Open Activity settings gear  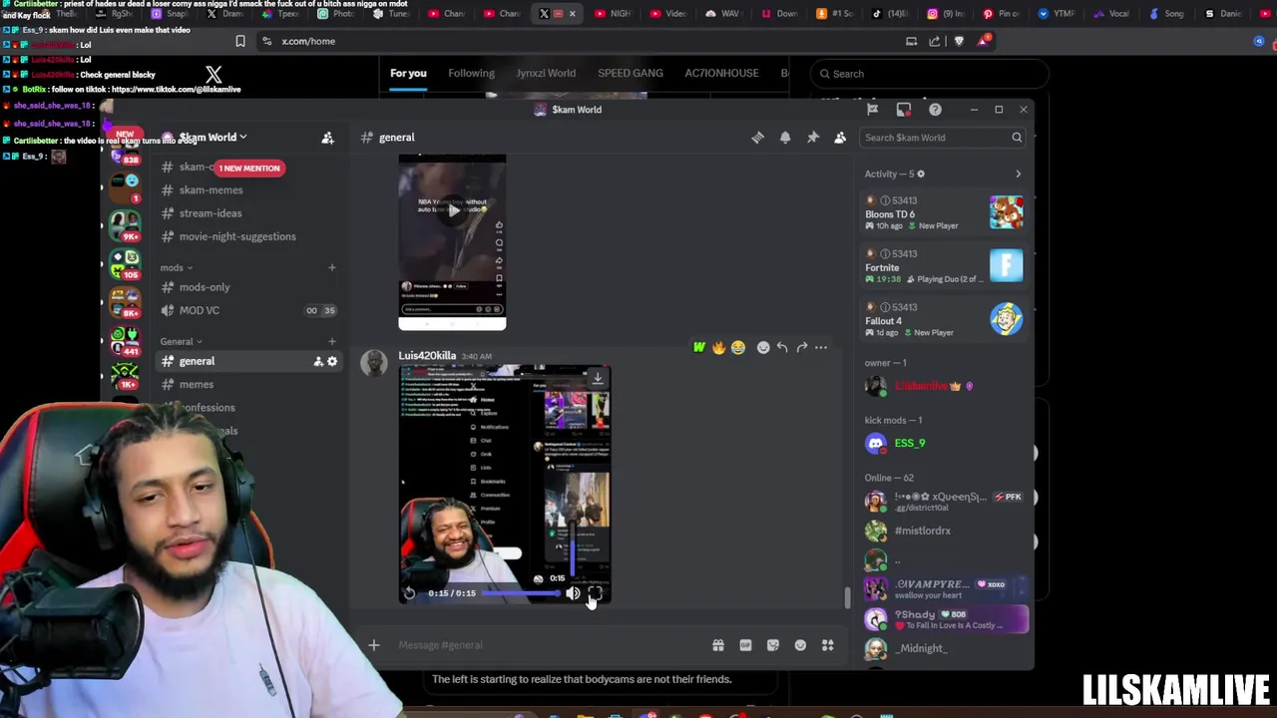(921, 174)
